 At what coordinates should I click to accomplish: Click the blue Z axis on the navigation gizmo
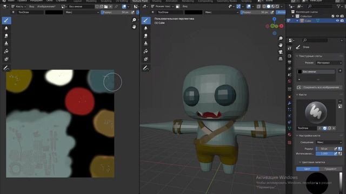tap(274, 19)
